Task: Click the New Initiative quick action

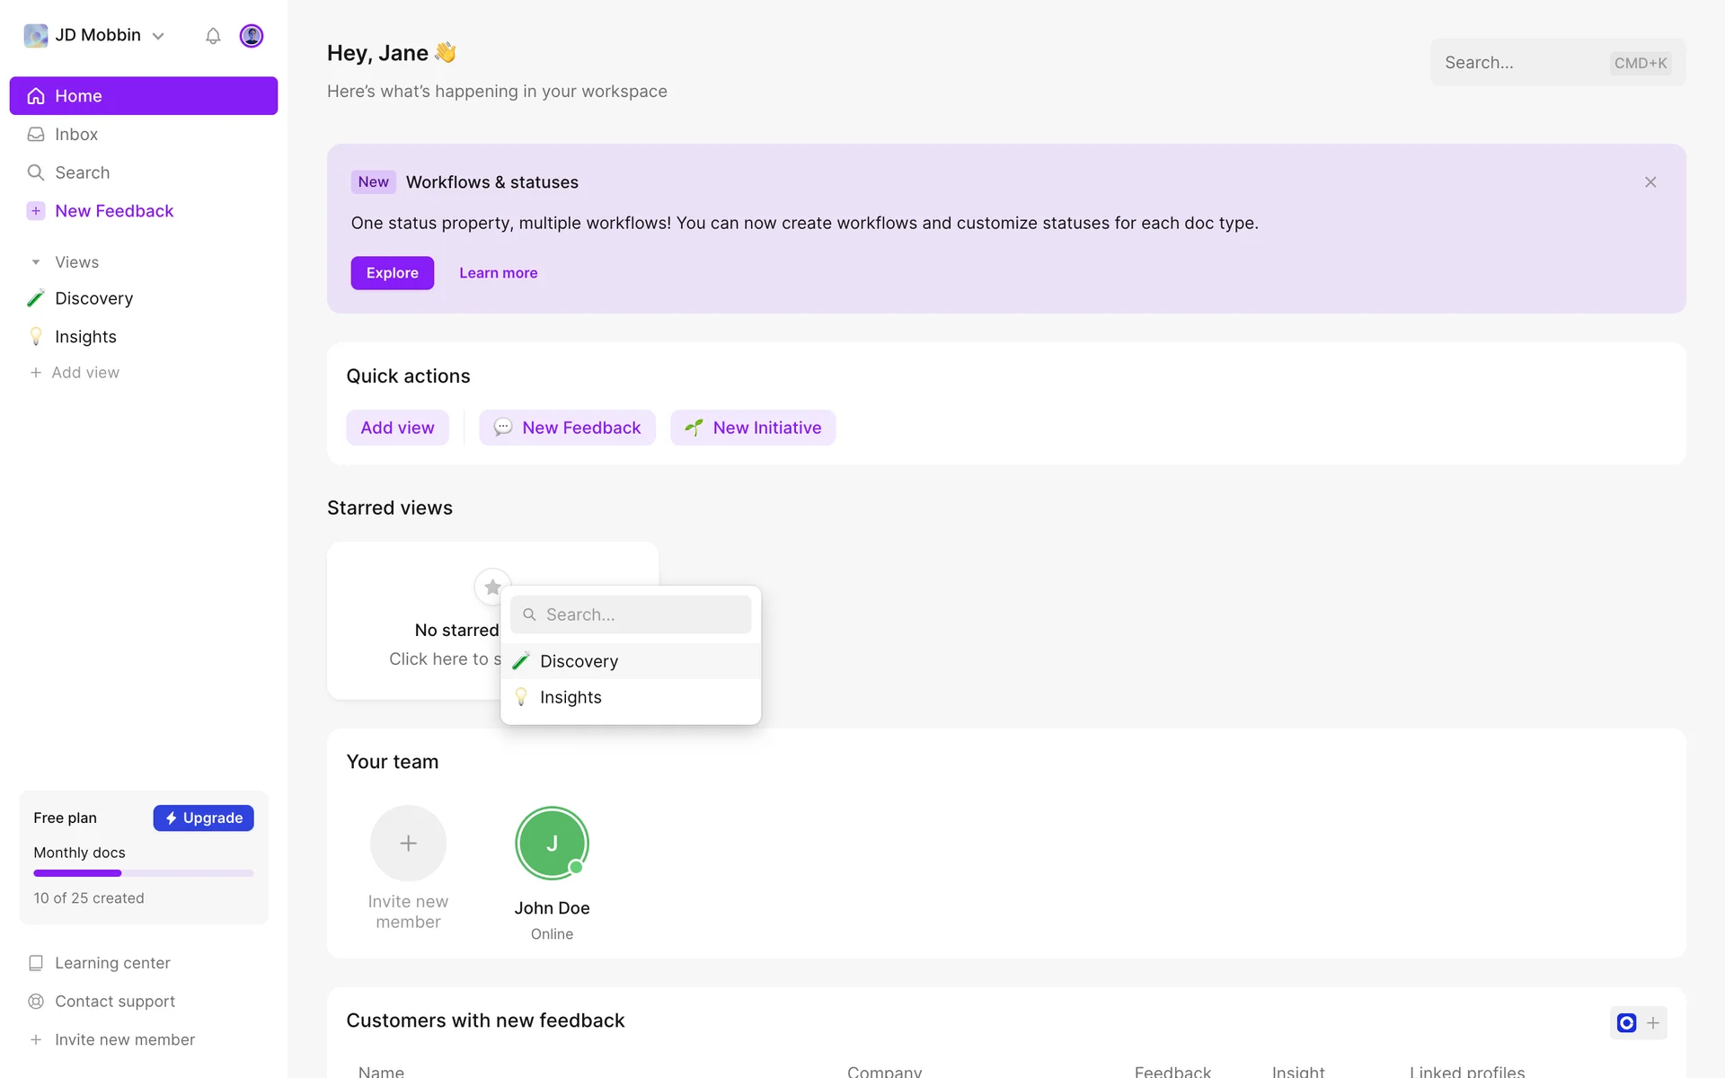Action: pyautogui.click(x=753, y=428)
